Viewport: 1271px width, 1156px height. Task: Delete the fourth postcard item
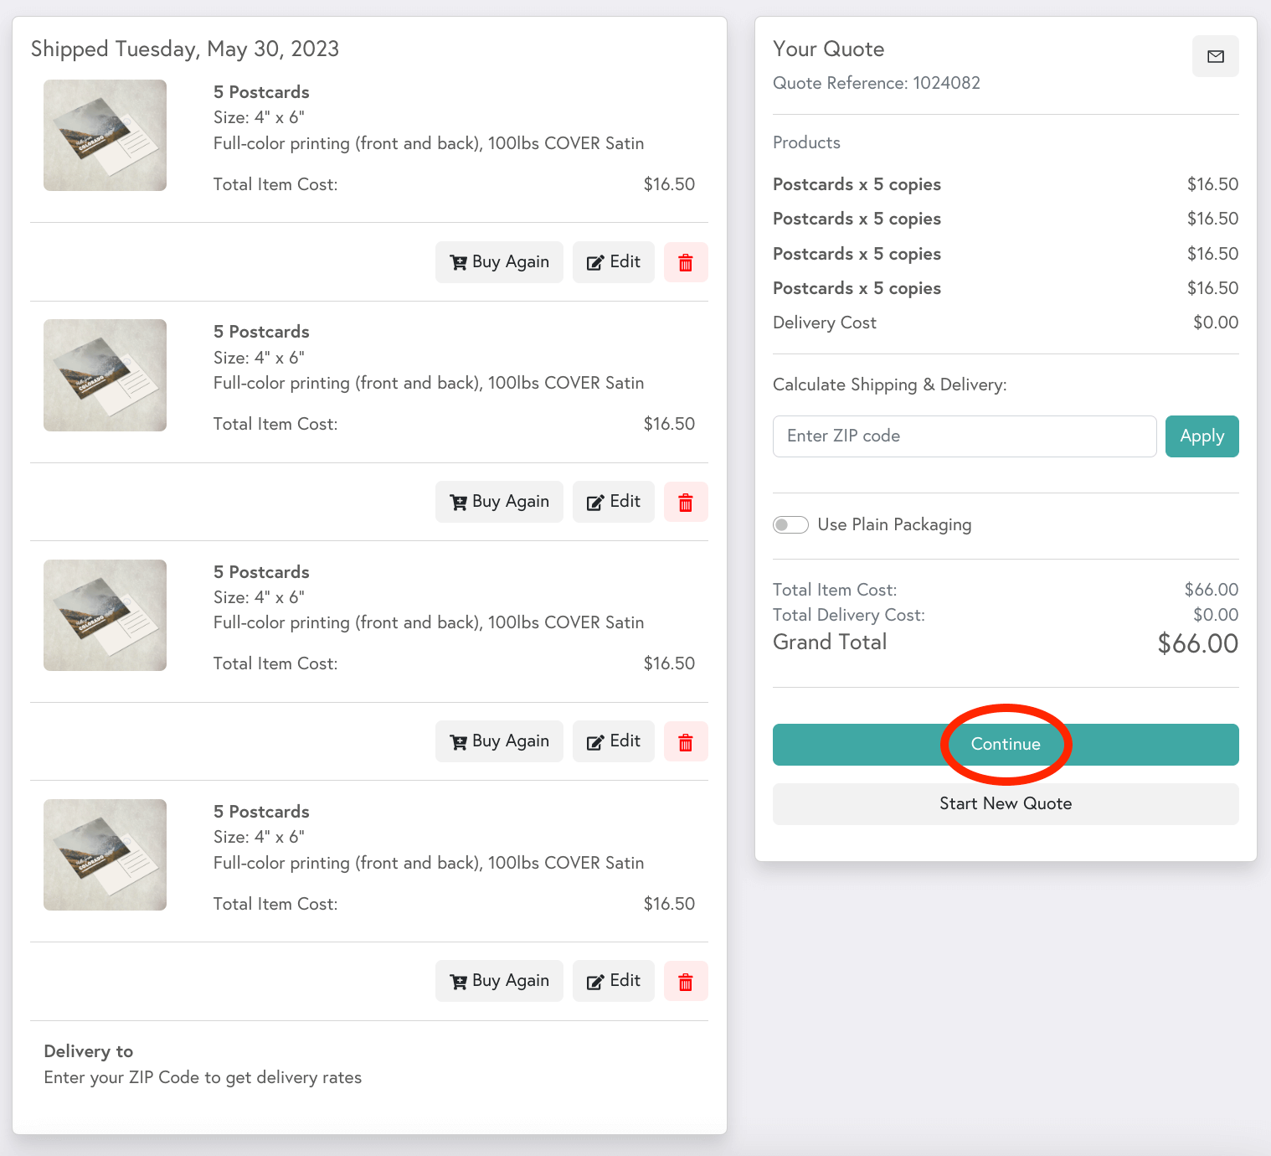pyautogui.click(x=686, y=982)
